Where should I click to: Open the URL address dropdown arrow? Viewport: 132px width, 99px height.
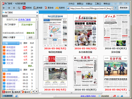click(112, 8)
